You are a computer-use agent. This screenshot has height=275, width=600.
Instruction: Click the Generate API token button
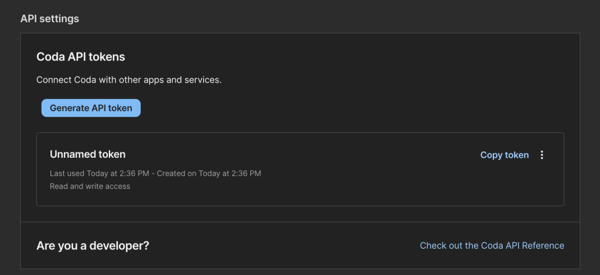(x=91, y=108)
